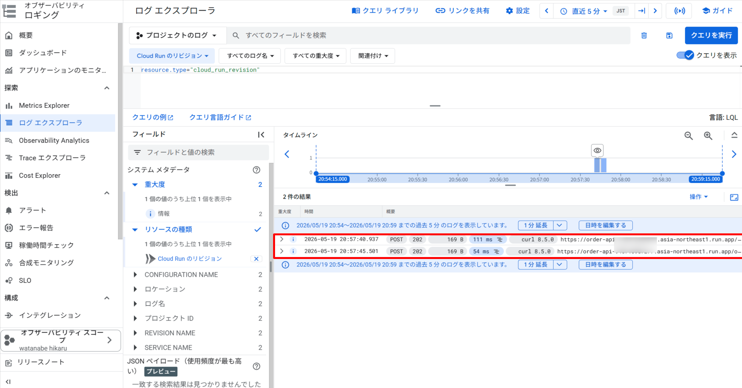Collapse the 構成 section

pyautogui.click(x=107, y=298)
